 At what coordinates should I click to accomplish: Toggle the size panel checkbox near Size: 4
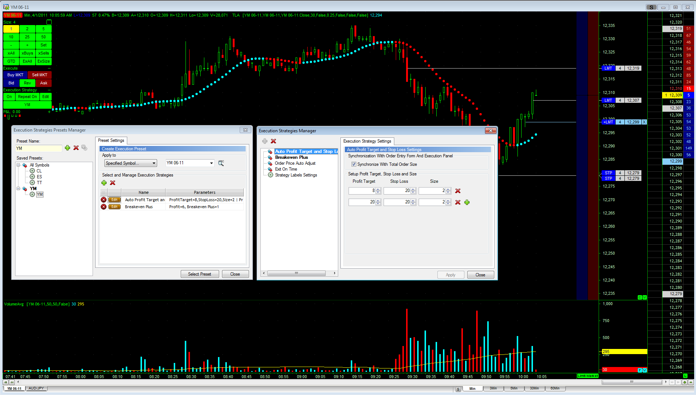tap(49, 22)
